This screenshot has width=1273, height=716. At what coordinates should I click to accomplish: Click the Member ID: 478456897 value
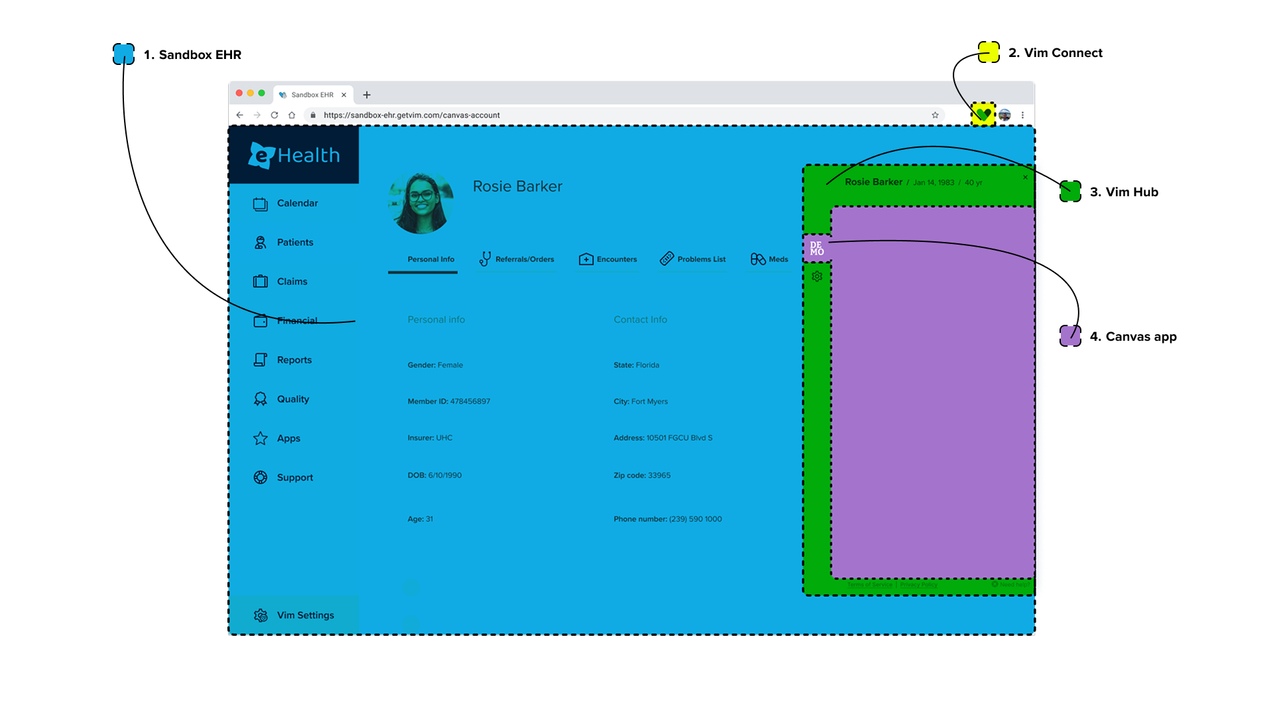[x=470, y=402]
